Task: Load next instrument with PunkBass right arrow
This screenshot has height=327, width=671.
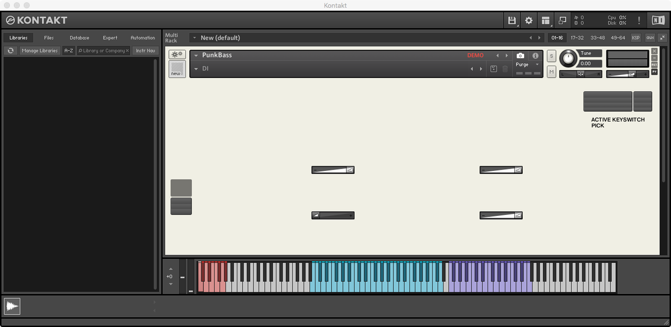Action: (x=506, y=56)
